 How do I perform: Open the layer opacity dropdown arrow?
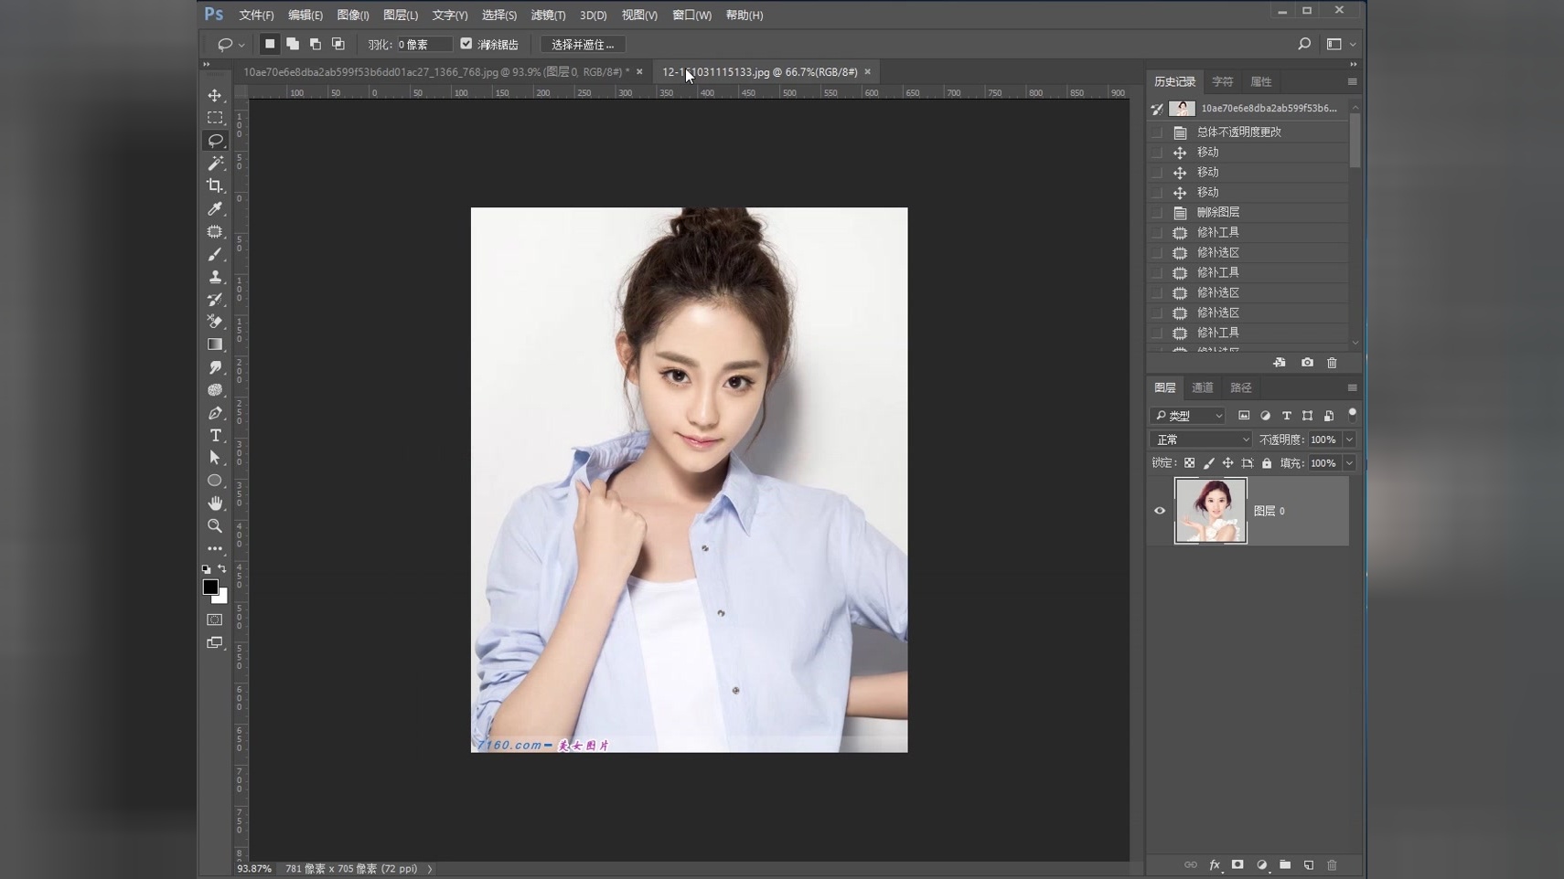point(1349,439)
